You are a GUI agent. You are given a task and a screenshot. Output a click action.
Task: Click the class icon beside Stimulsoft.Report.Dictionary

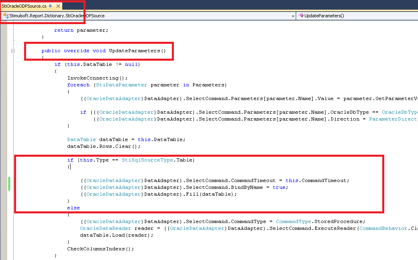[6, 16]
